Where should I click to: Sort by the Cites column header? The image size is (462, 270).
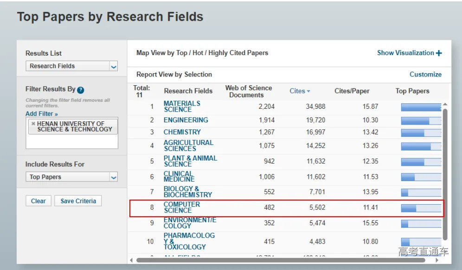click(297, 91)
